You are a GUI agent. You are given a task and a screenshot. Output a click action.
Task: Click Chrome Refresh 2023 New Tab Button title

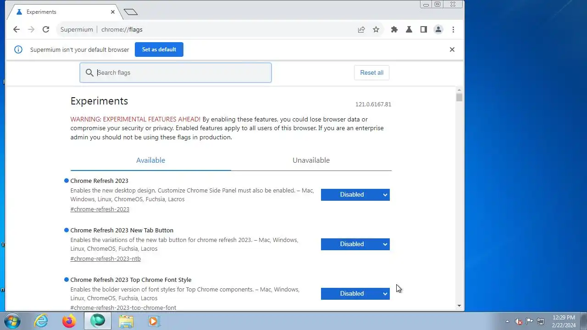click(x=122, y=230)
